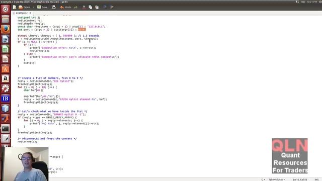Click the REDIS_REPLY_ARRAY condition line
This screenshot has height=181, width=322.
click(47, 118)
